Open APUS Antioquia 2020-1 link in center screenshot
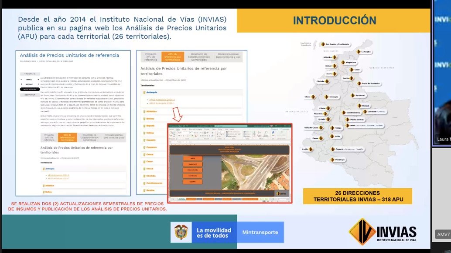This screenshot has width=451, height=253. 162,103
